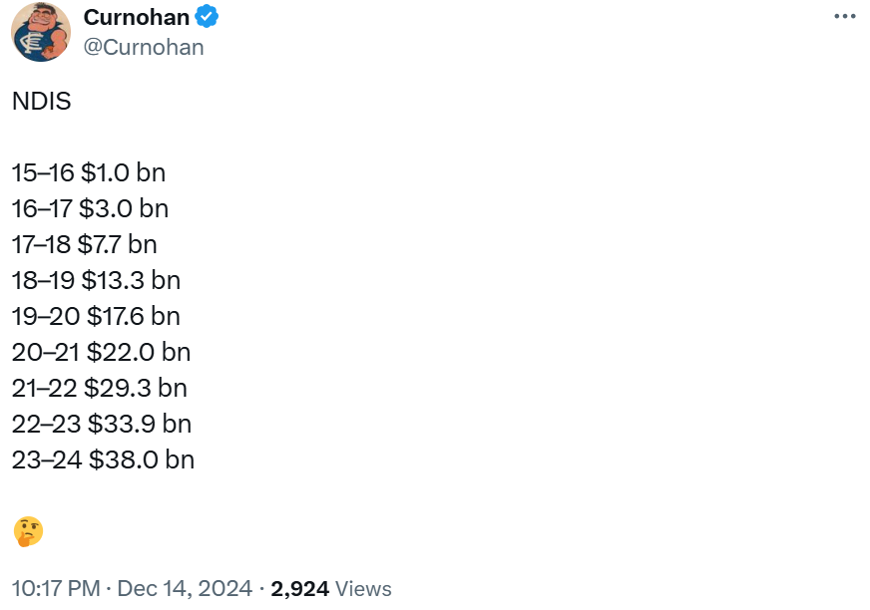
Task: Click the thinking face emoji
Action: [28, 531]
